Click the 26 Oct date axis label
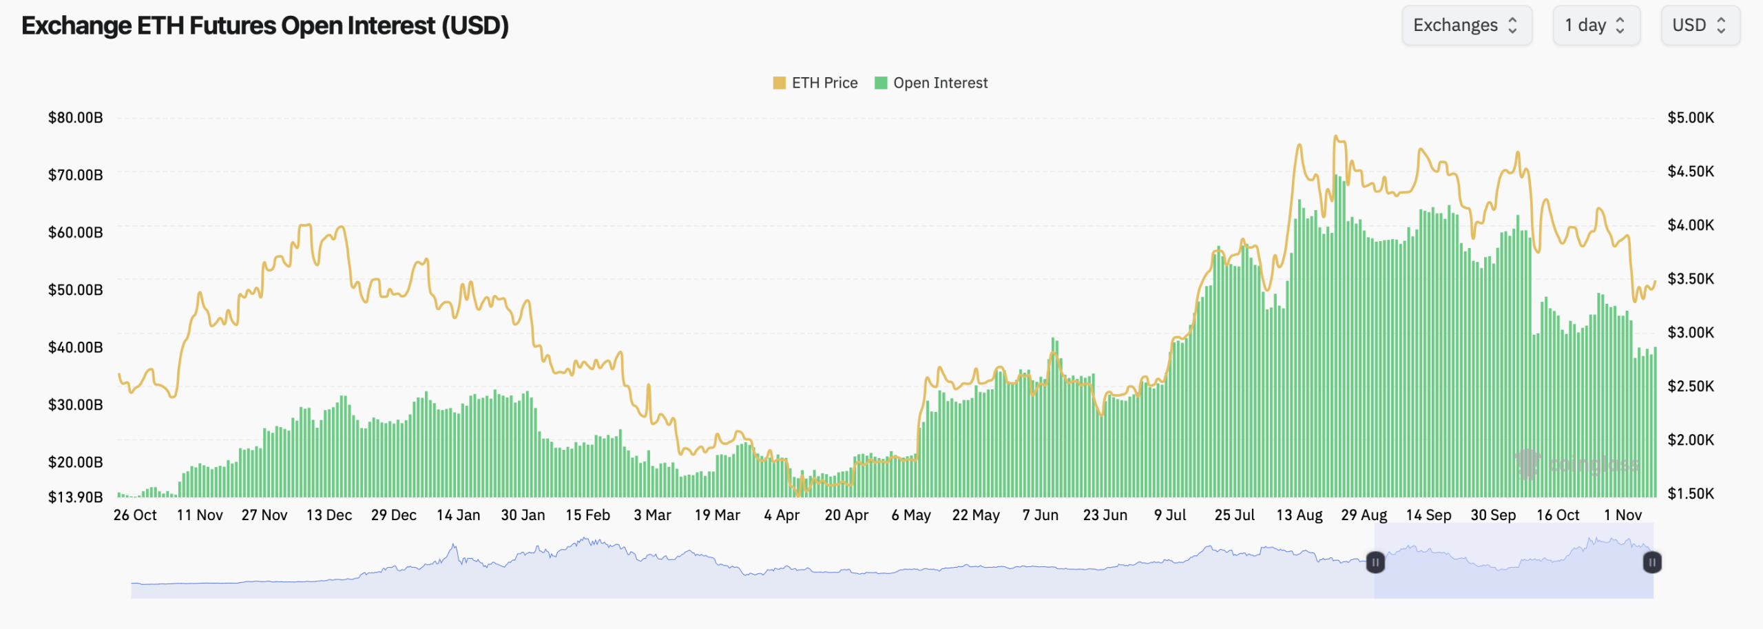The width and height of the screenshot is (1763, 629). [135, 515]
